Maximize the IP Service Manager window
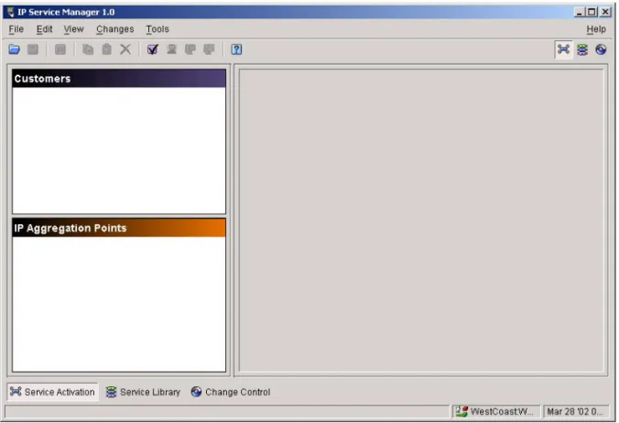619x423 pixels. tap(592, 12)
